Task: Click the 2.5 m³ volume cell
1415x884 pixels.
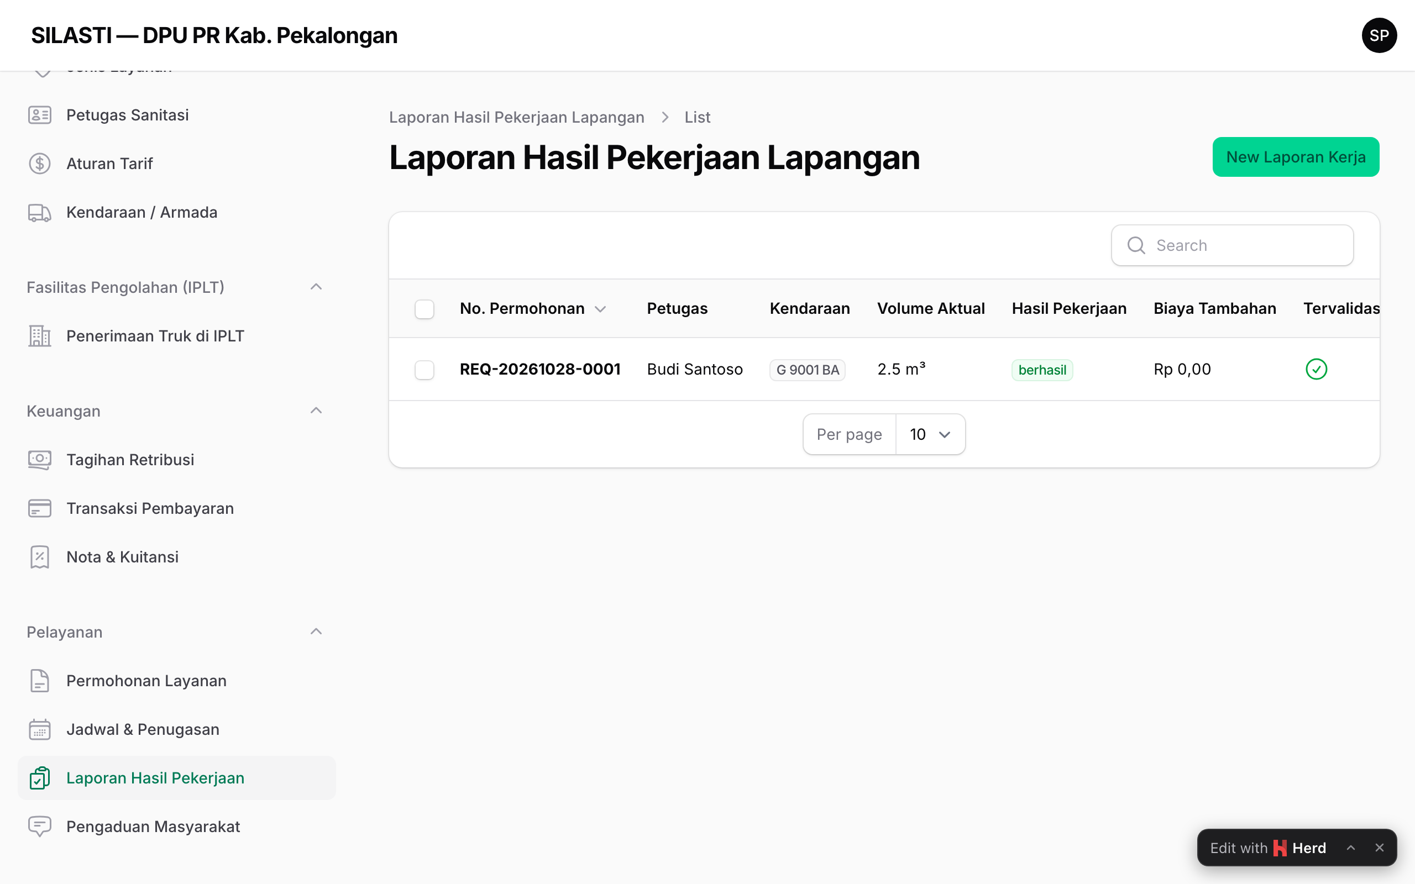Action: click(x=901, y=370)
